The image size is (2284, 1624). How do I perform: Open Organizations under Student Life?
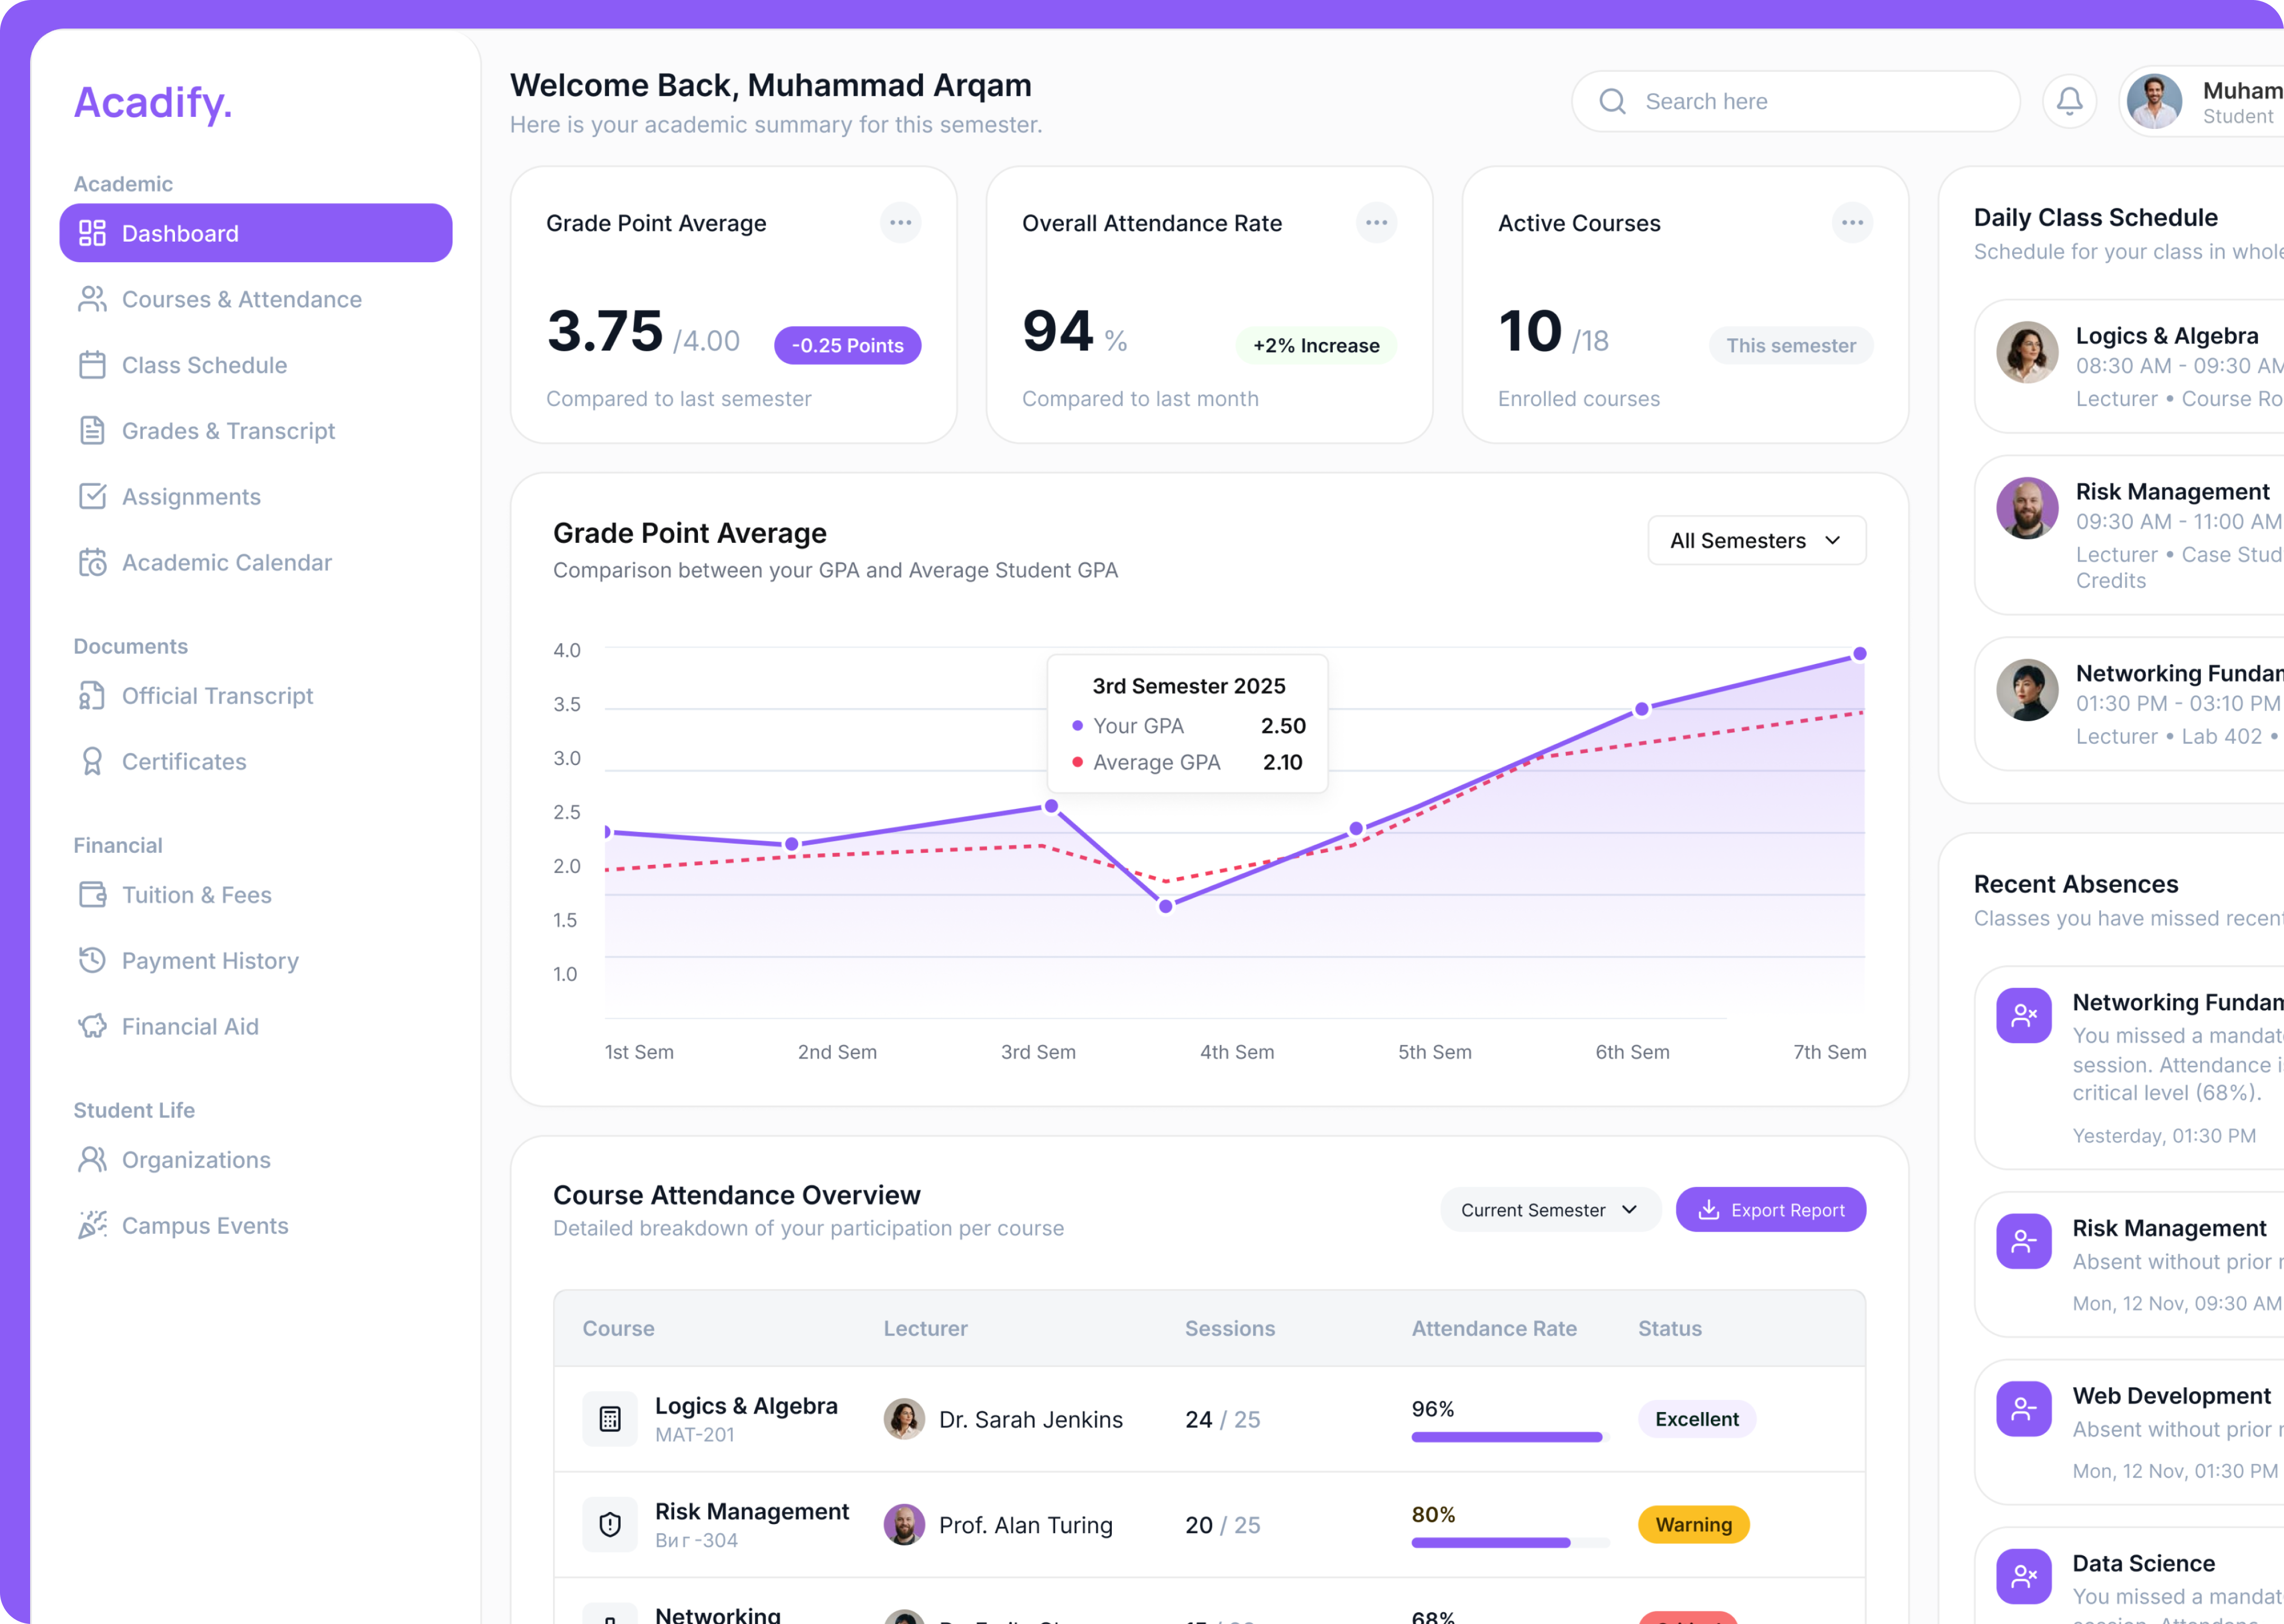click(256, 1160)
